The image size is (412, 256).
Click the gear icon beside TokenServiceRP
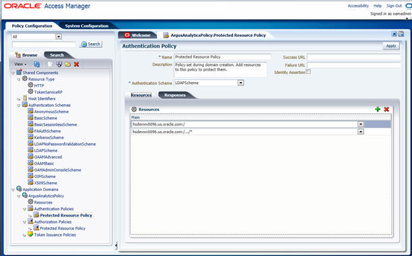pyautogui.click(x=31, y=91)
